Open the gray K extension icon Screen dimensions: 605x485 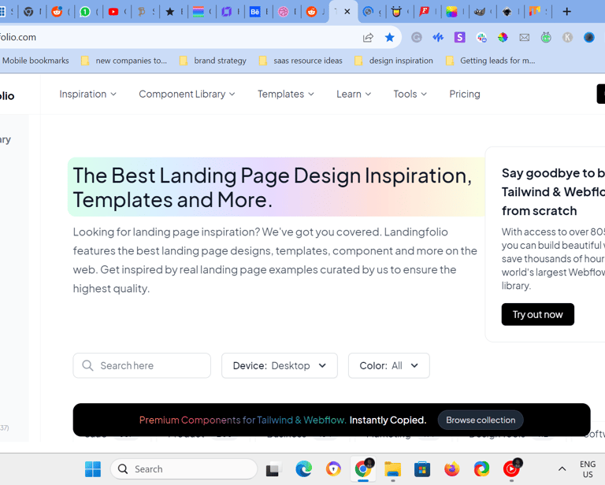567,37
